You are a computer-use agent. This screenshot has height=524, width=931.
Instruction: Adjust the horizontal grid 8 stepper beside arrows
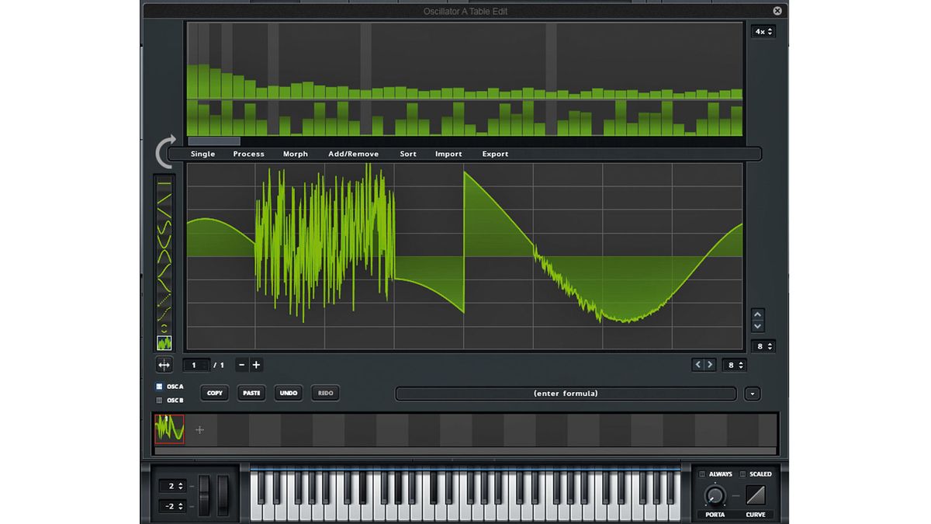[x=733, y=365]
